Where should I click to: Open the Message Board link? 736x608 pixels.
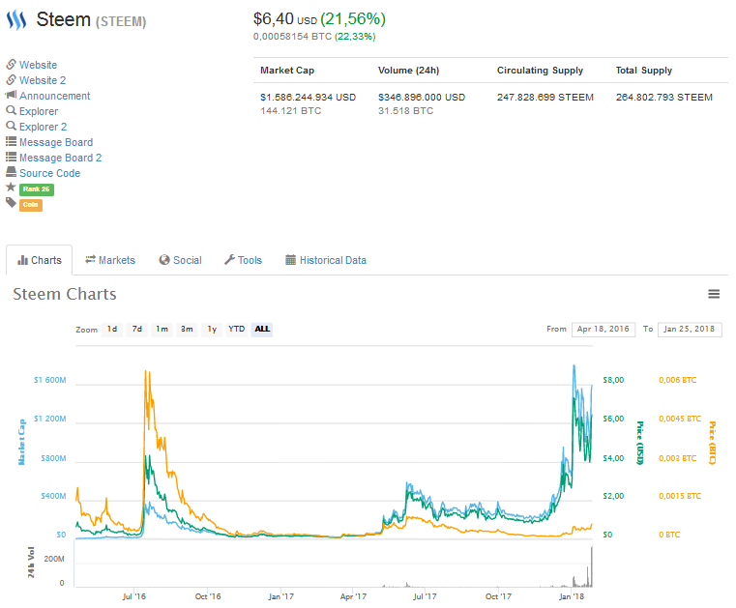coord(56,142)
